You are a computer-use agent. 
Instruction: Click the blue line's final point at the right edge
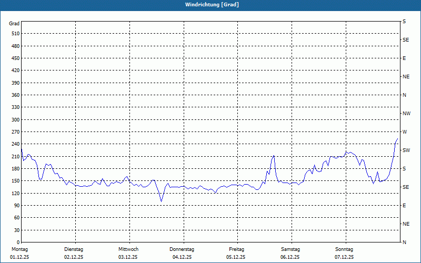397,139
